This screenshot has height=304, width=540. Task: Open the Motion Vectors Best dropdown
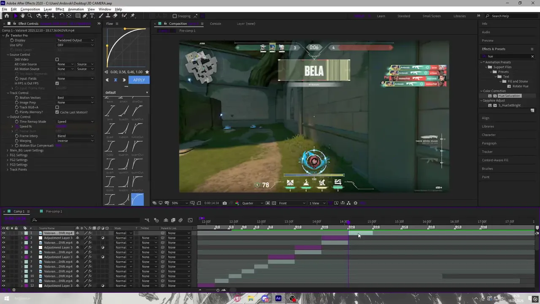(x=75, y=98)
